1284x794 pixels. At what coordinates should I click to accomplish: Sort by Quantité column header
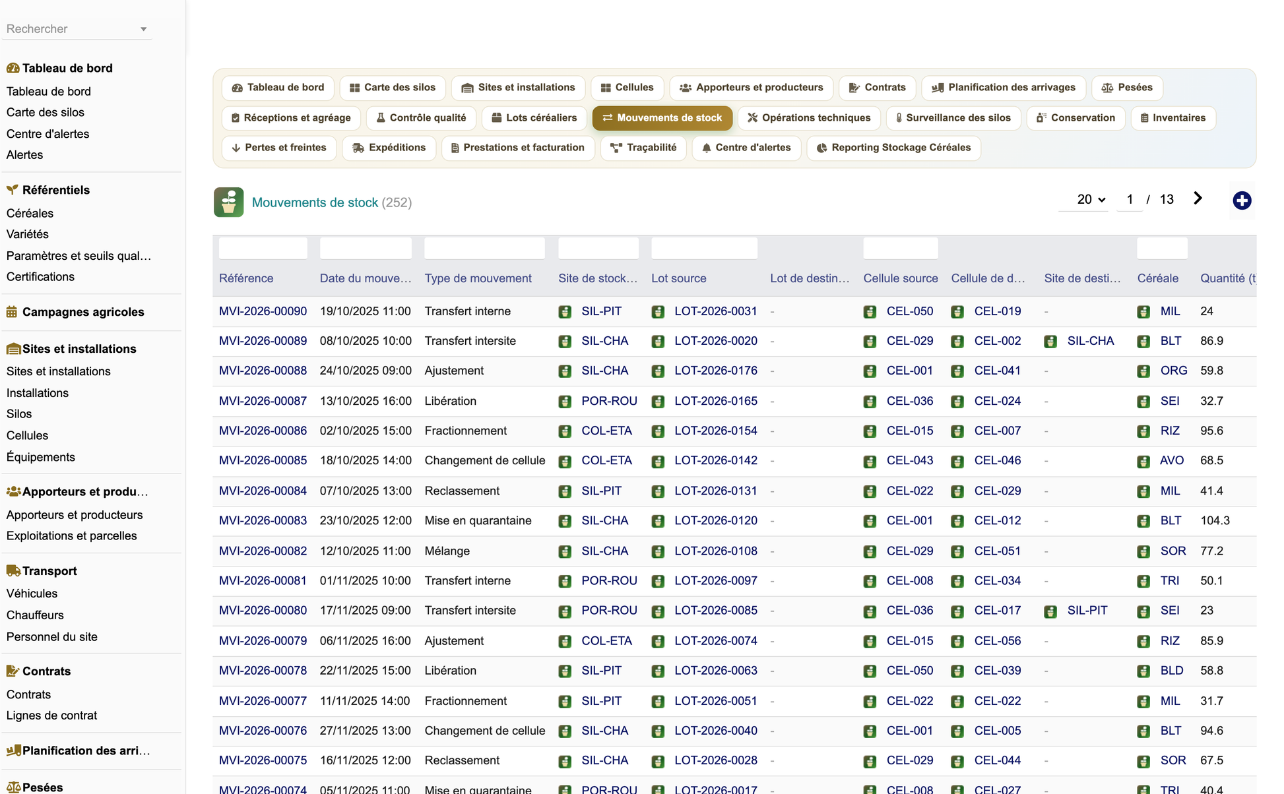1227,278
